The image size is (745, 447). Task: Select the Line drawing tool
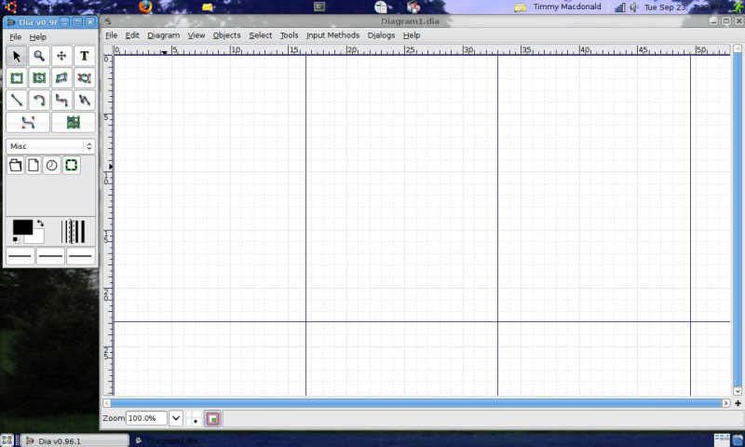[x=16, y=100]
